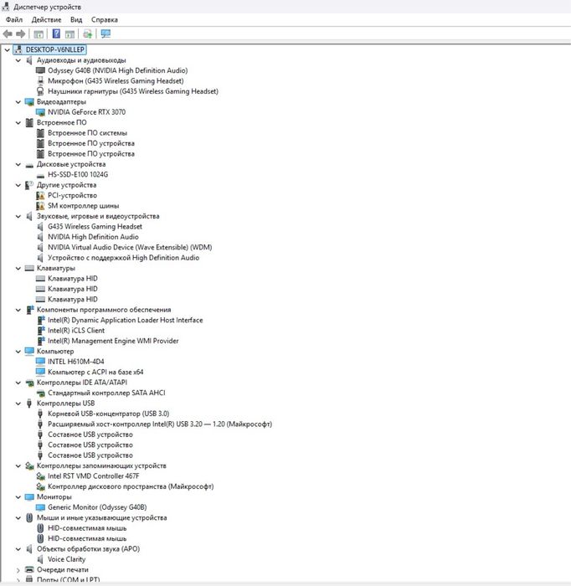The width and height of the screenshot is (571, 586).
Task: Collapse the Встроенное ПО category
Action: click(18, 122)
